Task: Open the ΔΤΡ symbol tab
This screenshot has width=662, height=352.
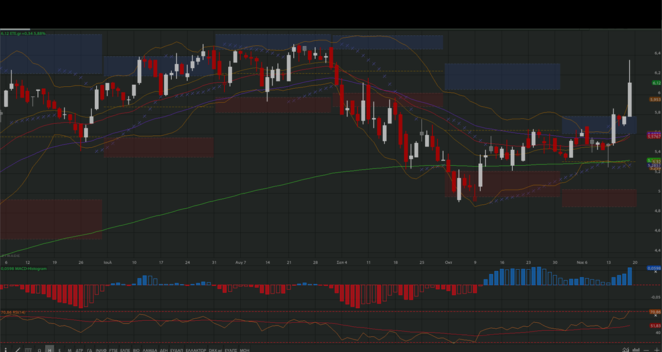Action: [x=80, y=350]
